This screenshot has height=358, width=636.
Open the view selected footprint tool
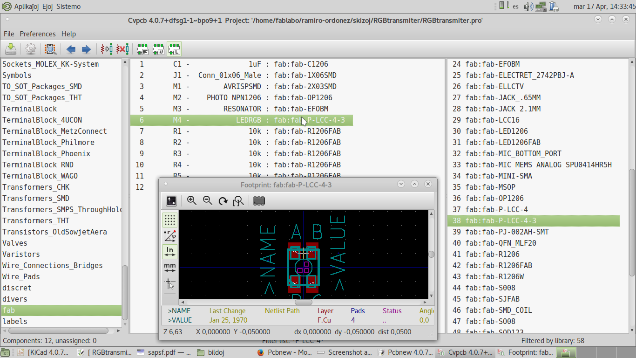[50, 49]
